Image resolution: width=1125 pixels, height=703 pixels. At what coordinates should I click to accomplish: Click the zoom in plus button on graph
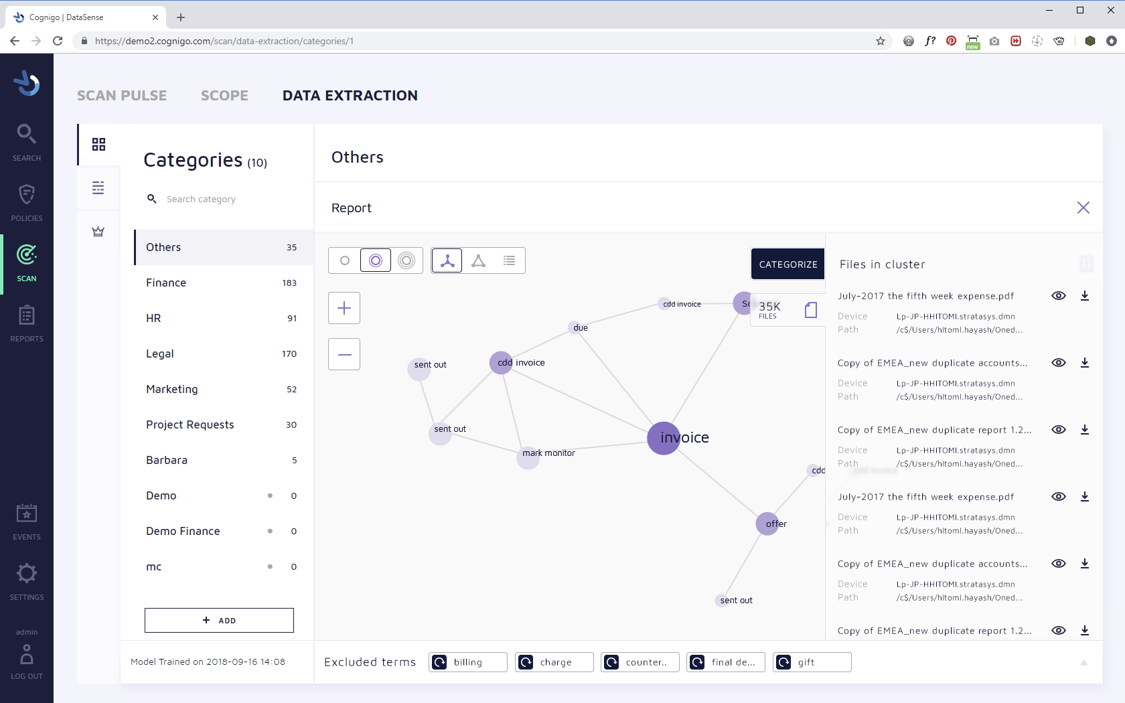coord(344,308)
